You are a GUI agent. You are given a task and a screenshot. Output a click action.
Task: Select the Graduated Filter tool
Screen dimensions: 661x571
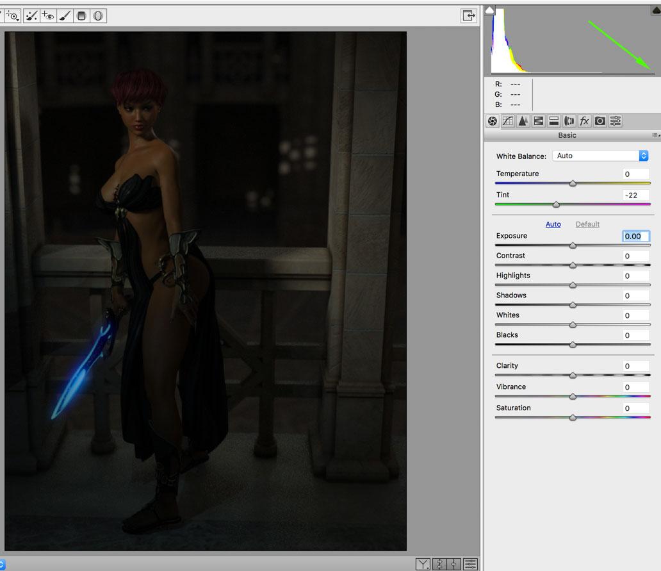click(81, 16)
